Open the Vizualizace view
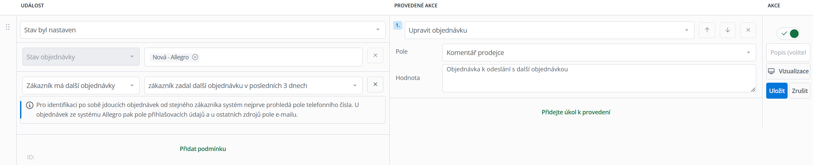This screenshot has width=813, height=165. click(788, 71)
